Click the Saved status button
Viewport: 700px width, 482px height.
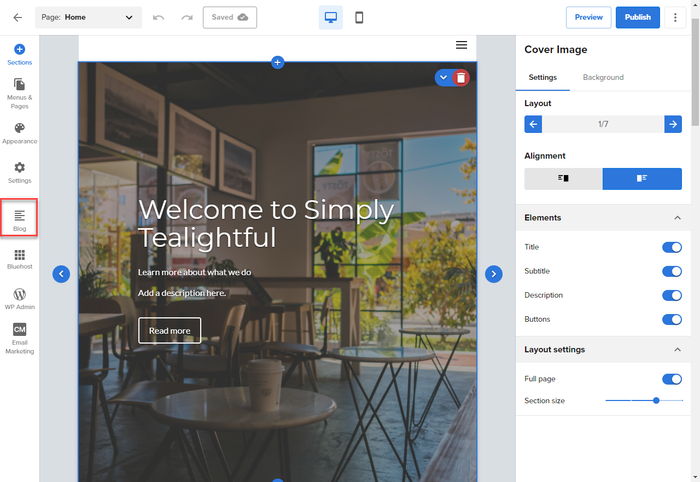[230, 18]
